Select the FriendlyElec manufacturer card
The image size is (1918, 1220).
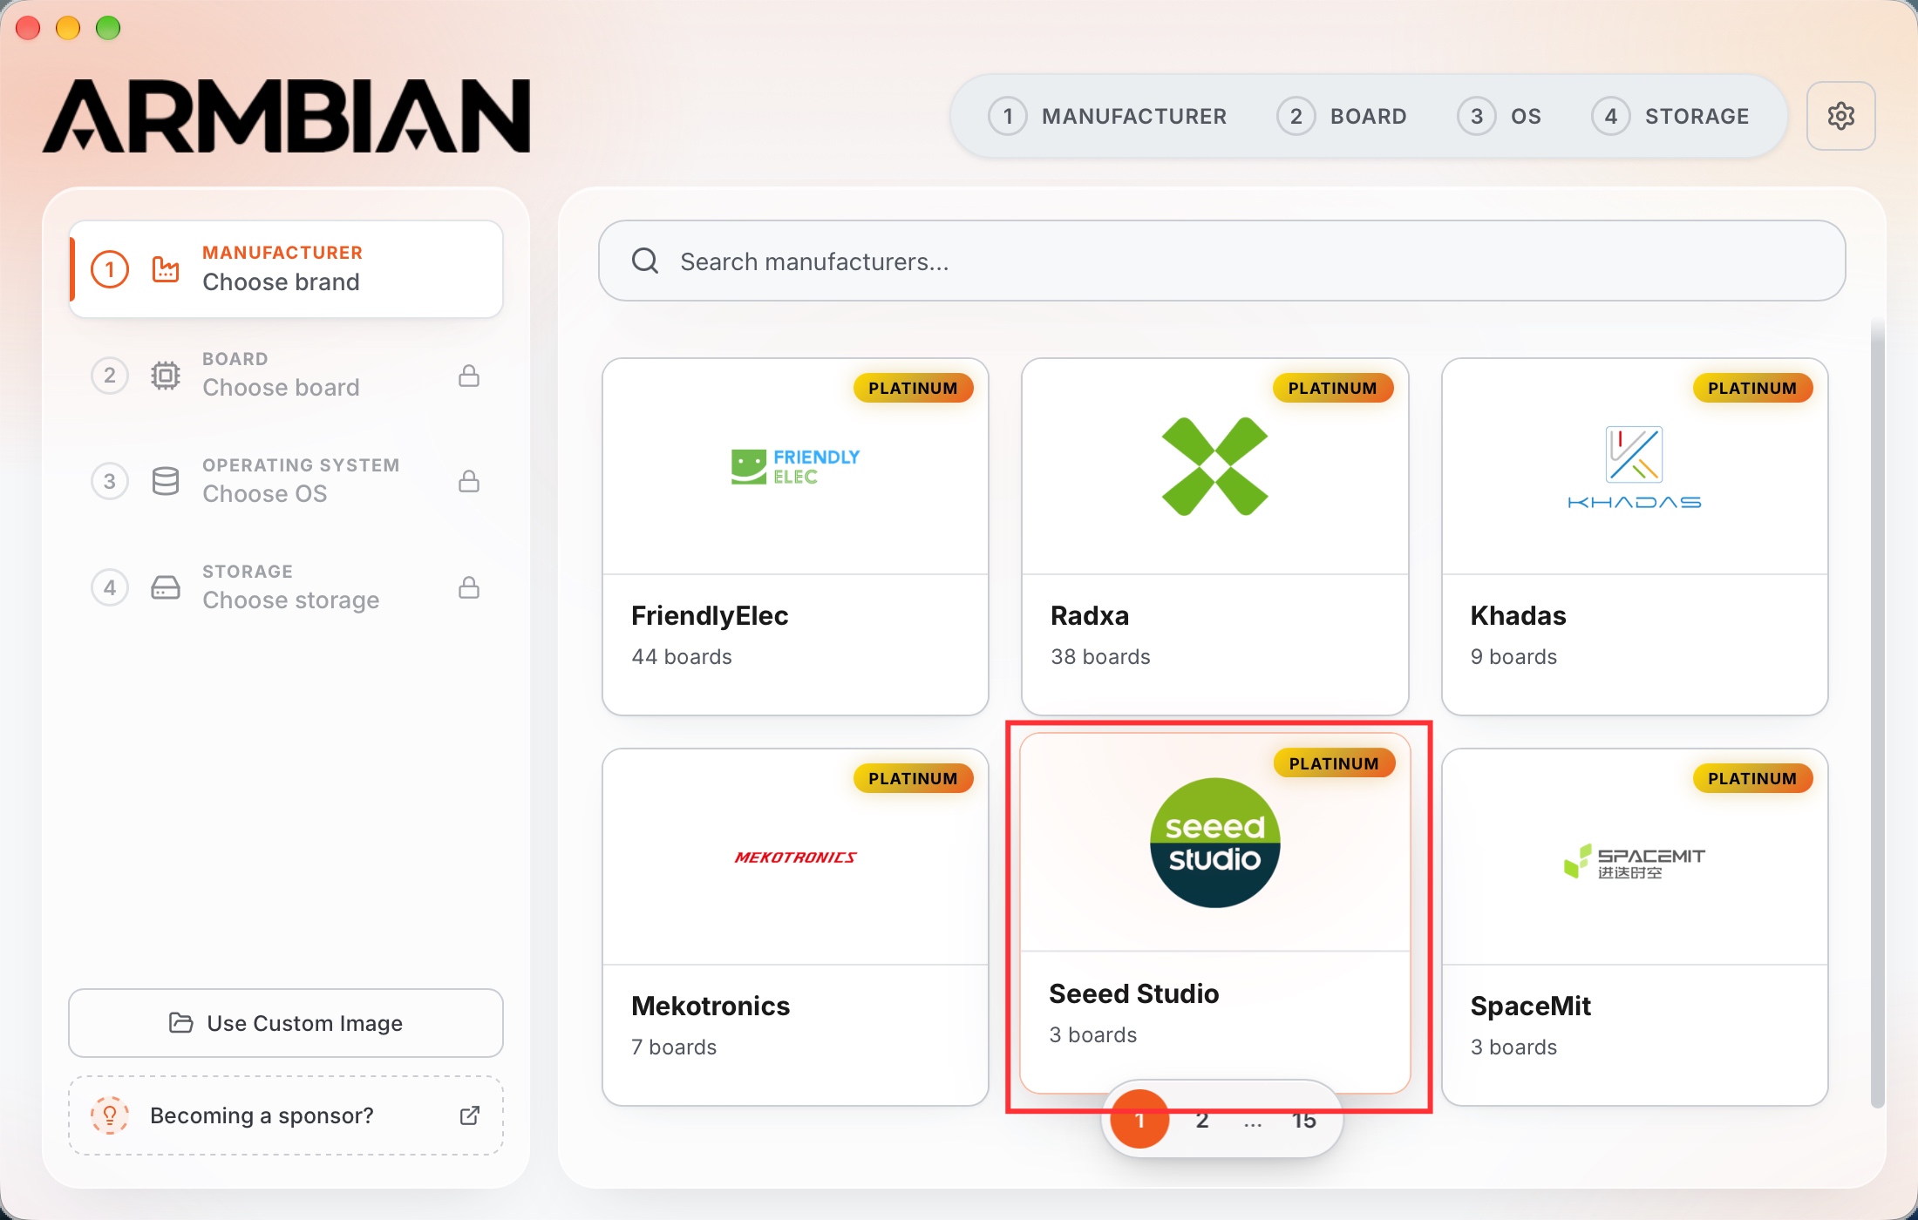pyautogui.click(x=795, y=537)
